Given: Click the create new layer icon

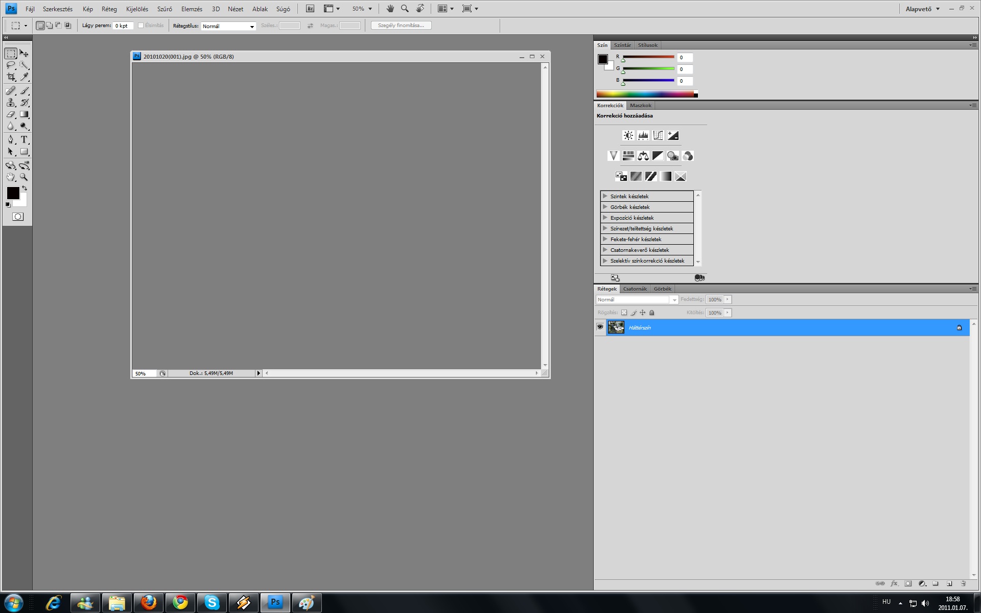Looking at the screenshot, I should [949, 583].
